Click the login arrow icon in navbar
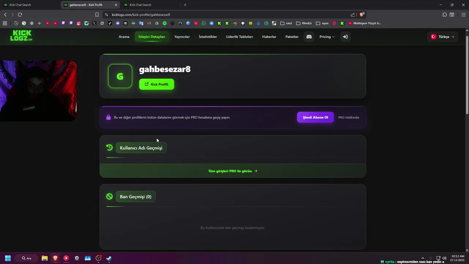469x264 pixels. (x=345, y=37)
